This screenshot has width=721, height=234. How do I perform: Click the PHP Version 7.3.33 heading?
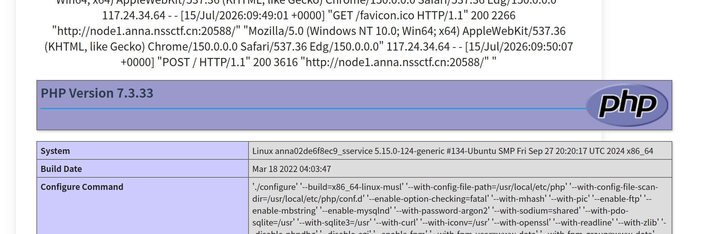click(97, 93)
